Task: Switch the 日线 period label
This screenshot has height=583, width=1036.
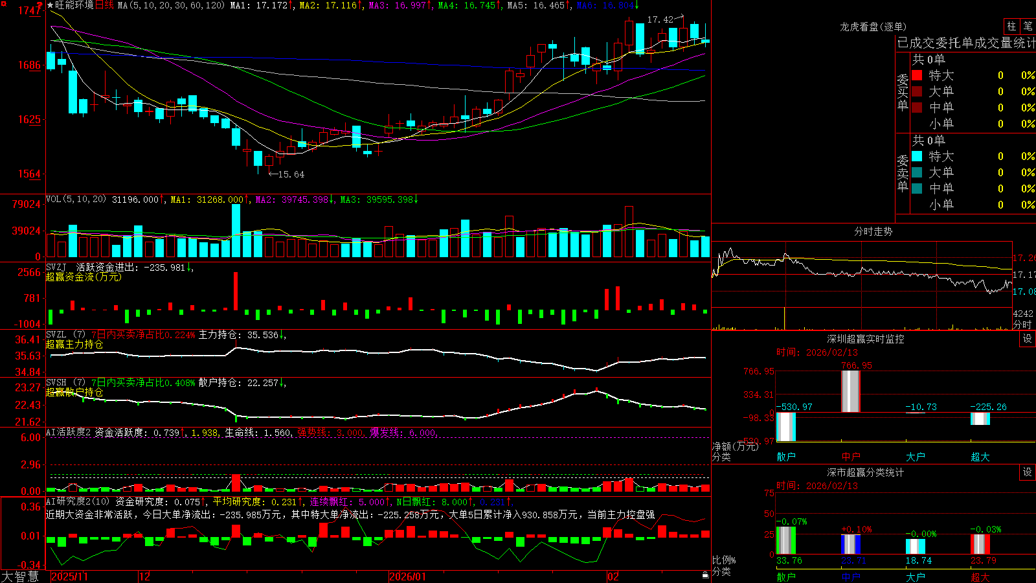Action: [x=104, y=5]
